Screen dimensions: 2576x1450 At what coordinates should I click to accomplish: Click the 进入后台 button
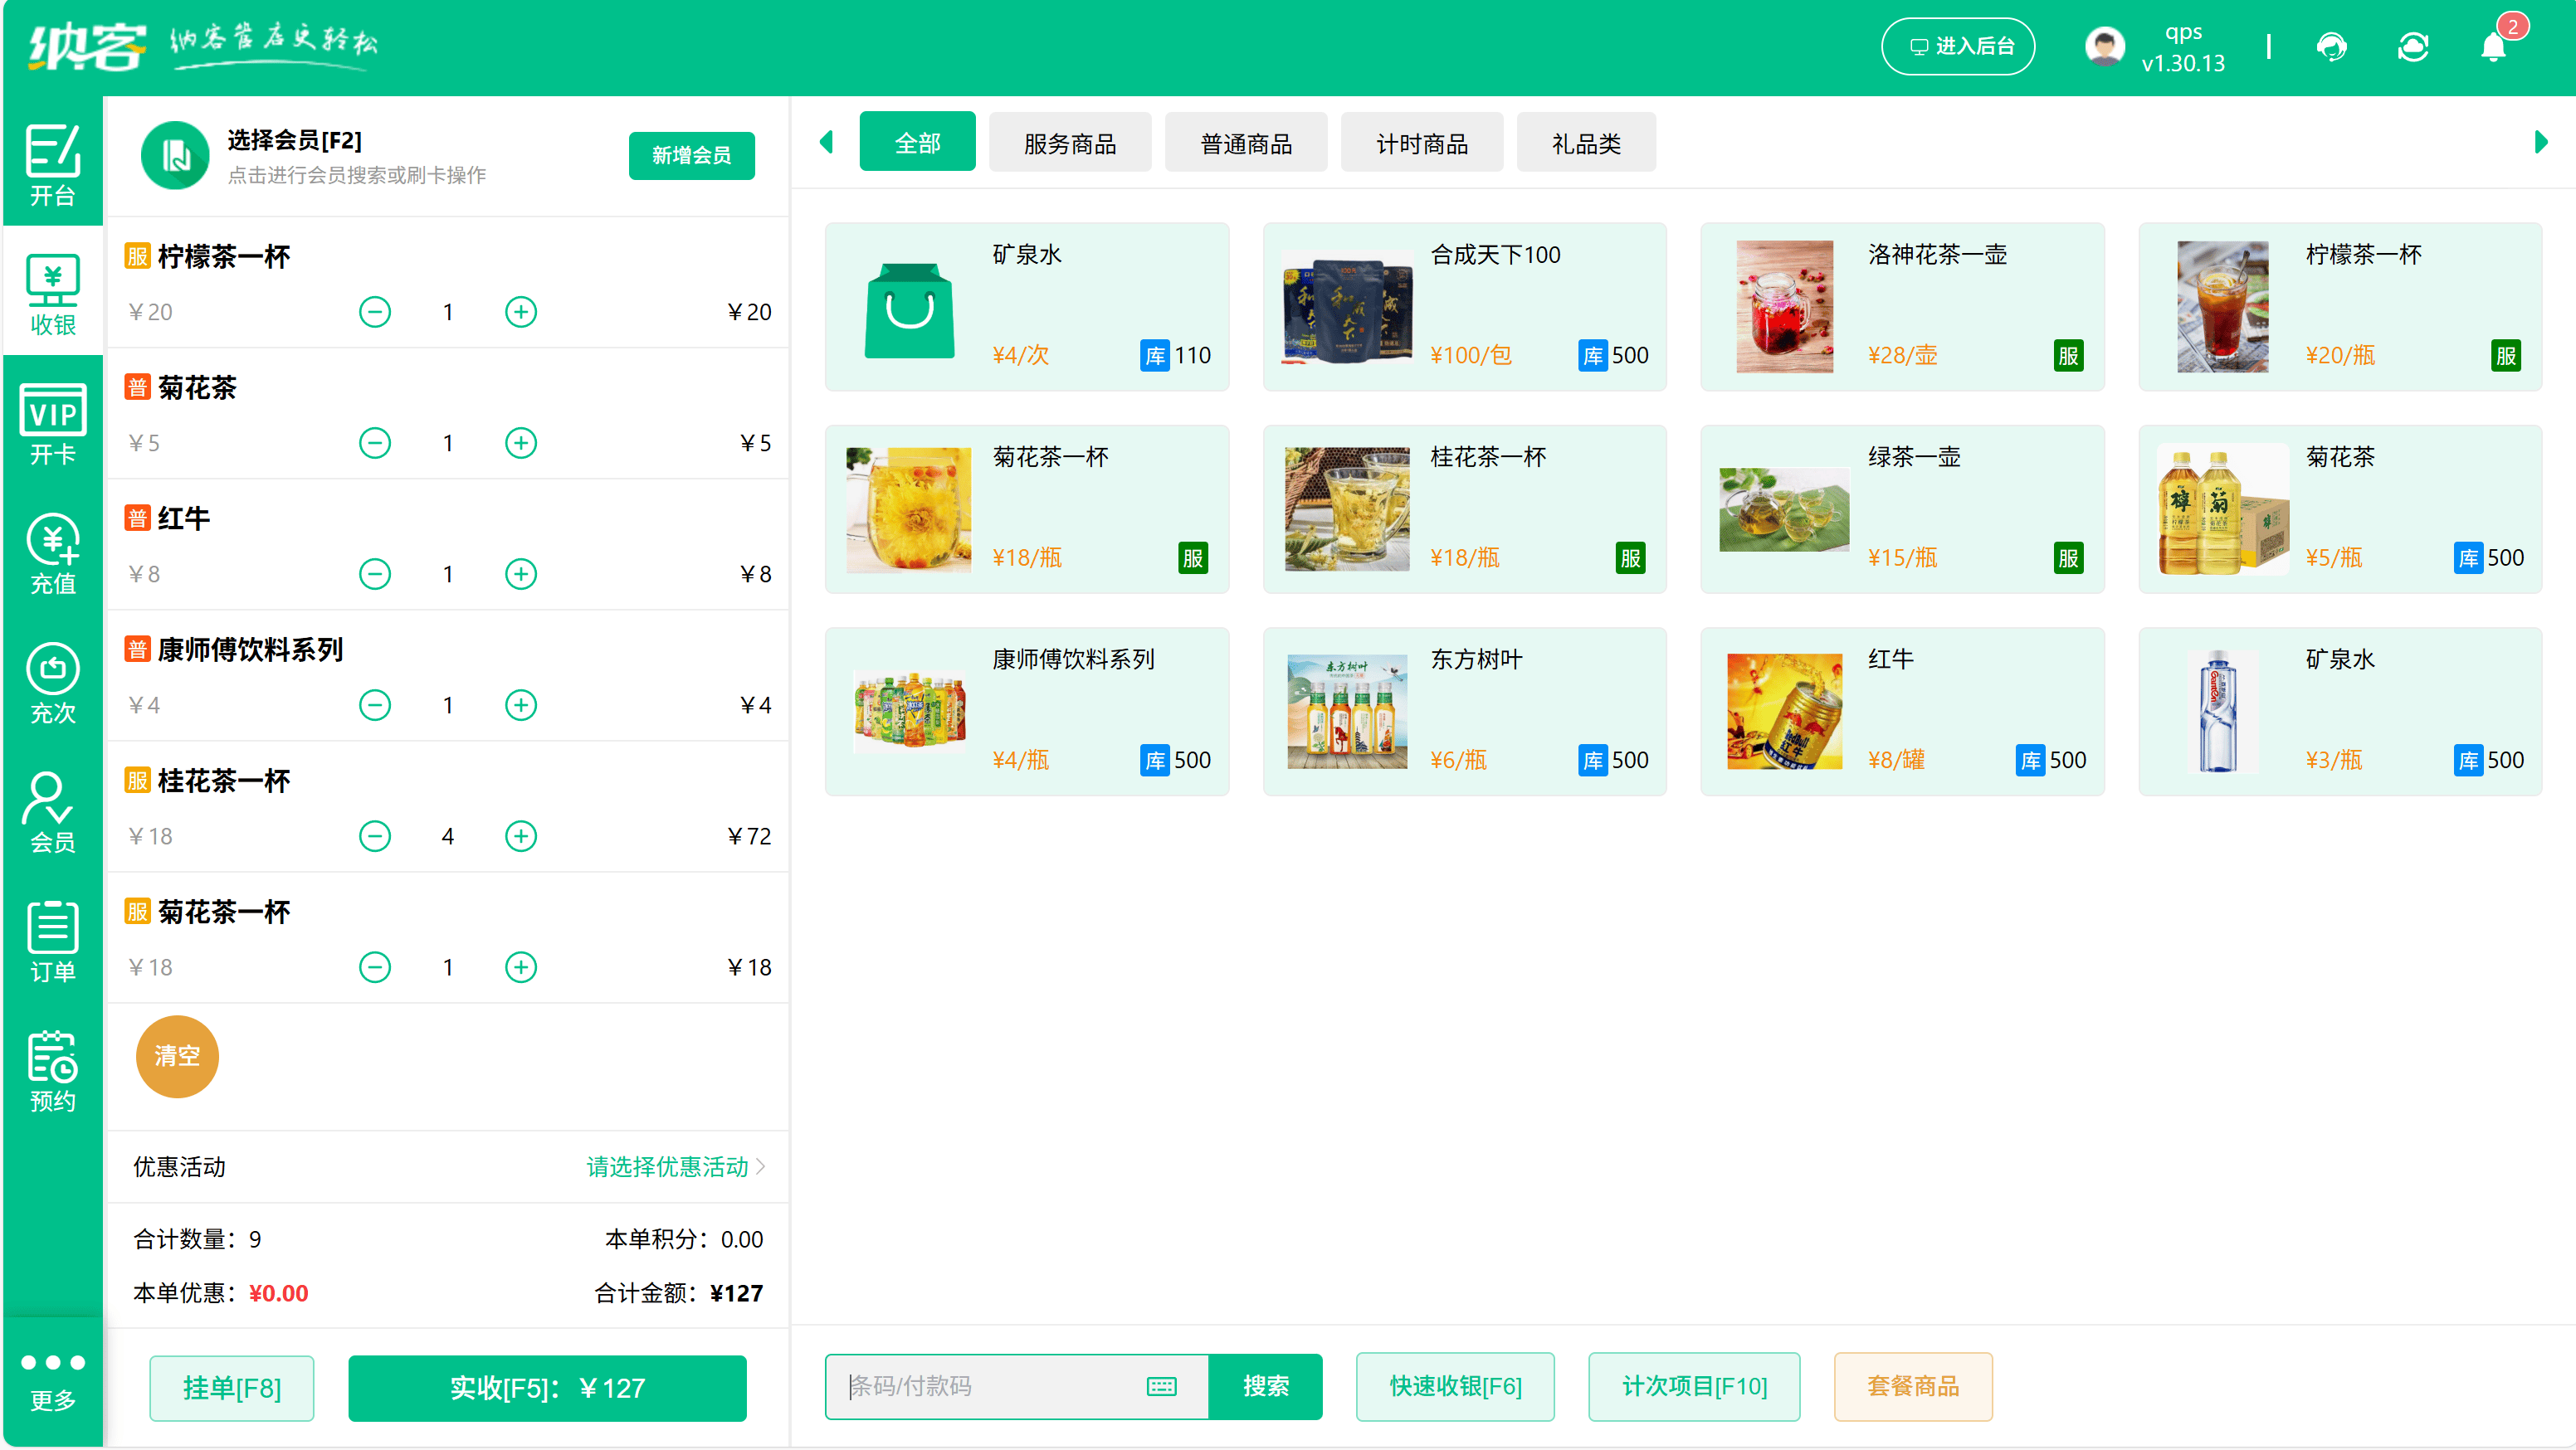pos(1958,46)
